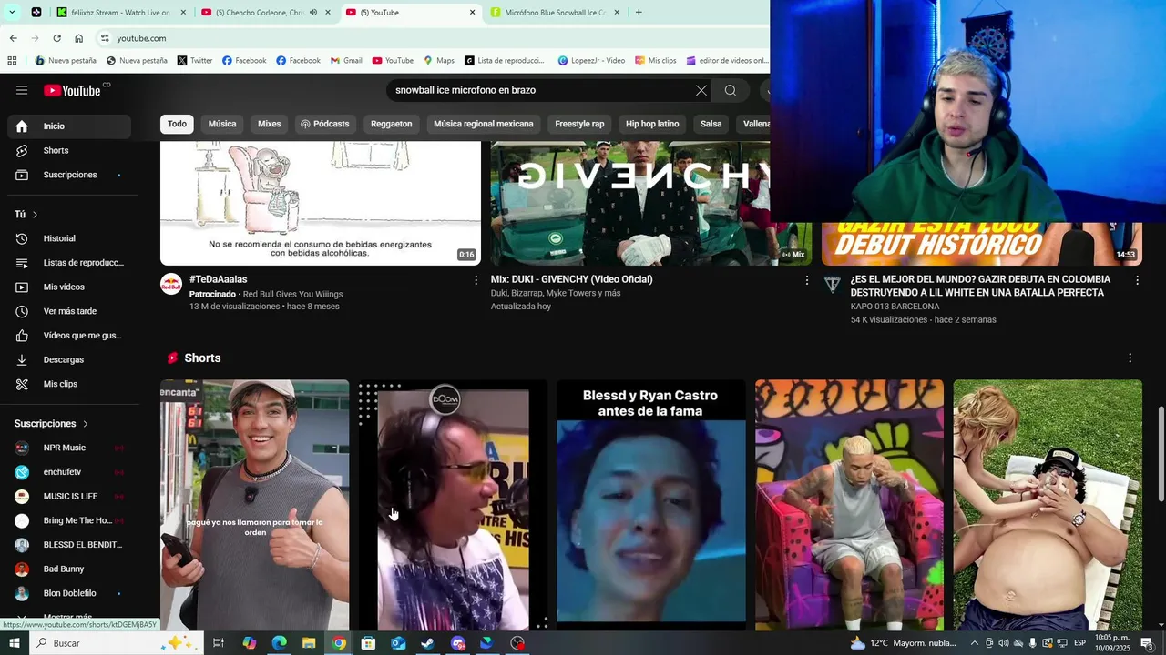1166x655 pixels.
Task: Open the Chrome apps grid shortcut
Action: (12, 61)
